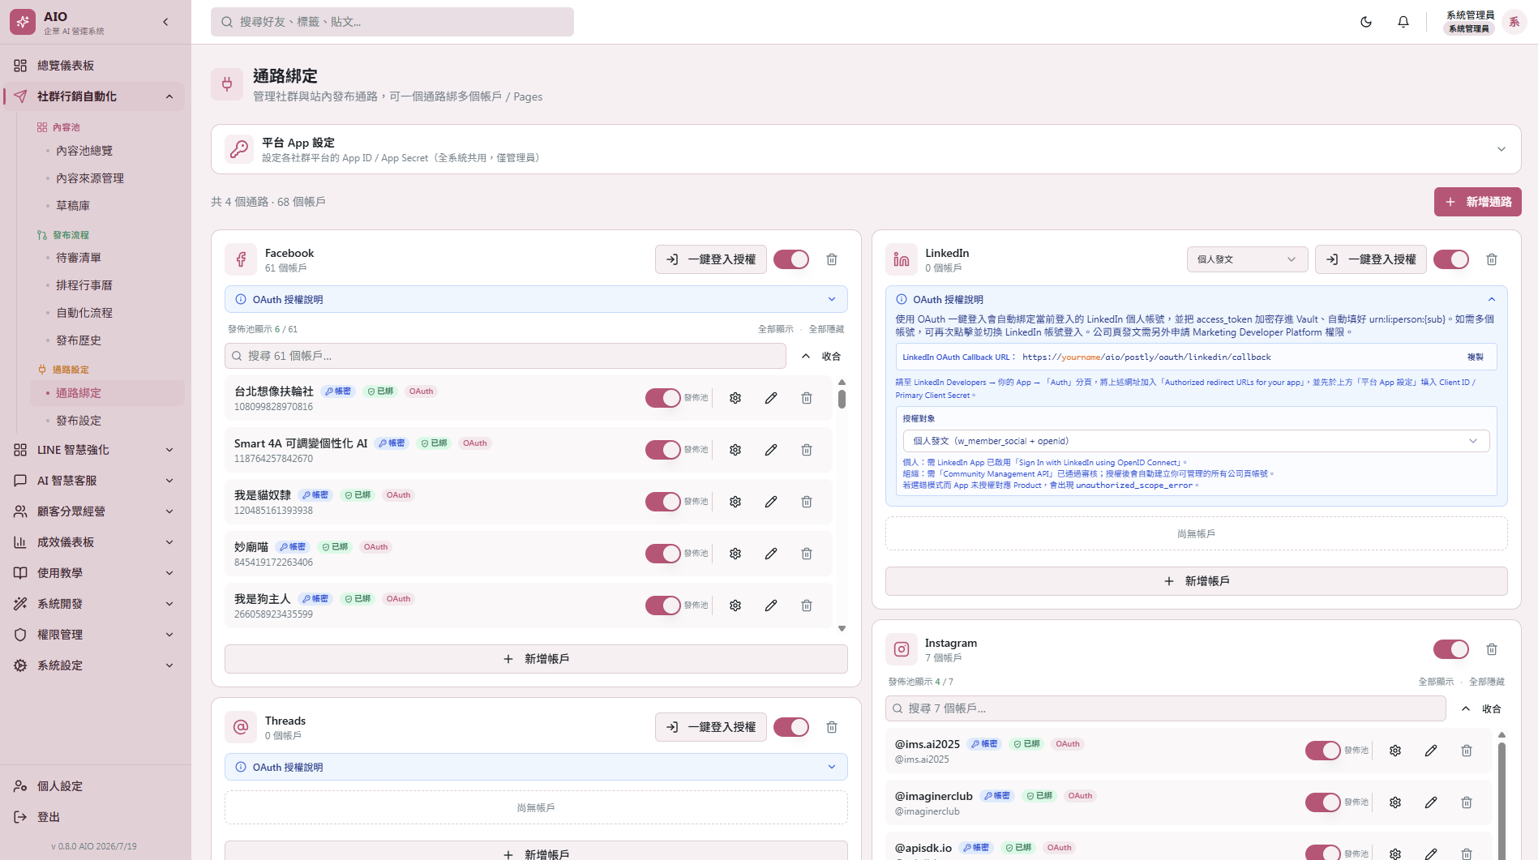Screen dimensions: 1538x860
Task: Edit the 台北想像扶輪社 account pencil
Action: (x=771, y=398)
